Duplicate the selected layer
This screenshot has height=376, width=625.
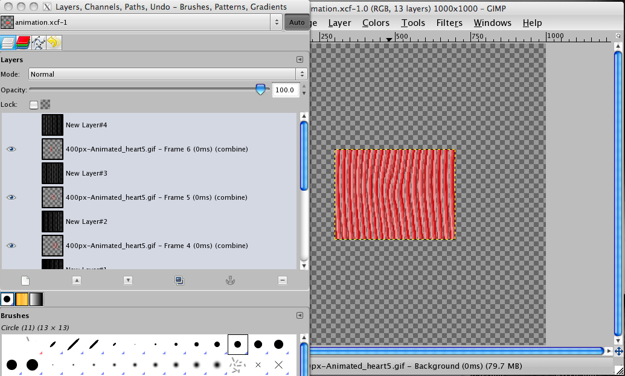tap(179, 280)
